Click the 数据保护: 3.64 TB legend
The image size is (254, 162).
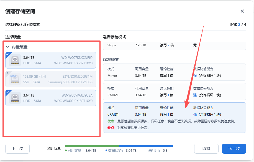pos(121,151)
